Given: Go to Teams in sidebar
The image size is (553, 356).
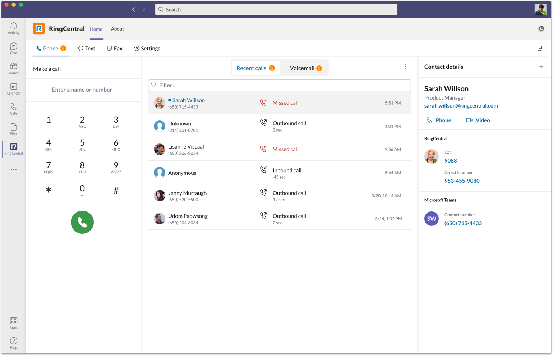Looking at the screenshot, I should [14, 68].
